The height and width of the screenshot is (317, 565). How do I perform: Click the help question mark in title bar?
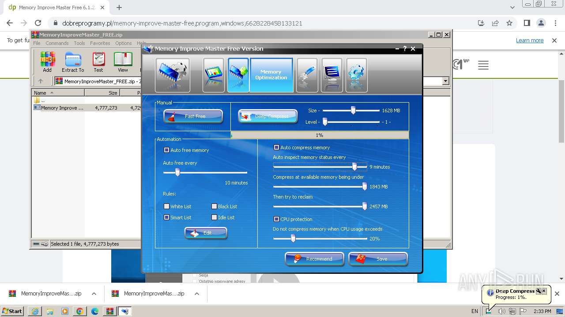tap(405, 49)
